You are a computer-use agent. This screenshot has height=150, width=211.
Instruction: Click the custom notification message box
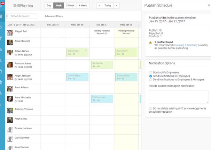coord(178,97)
